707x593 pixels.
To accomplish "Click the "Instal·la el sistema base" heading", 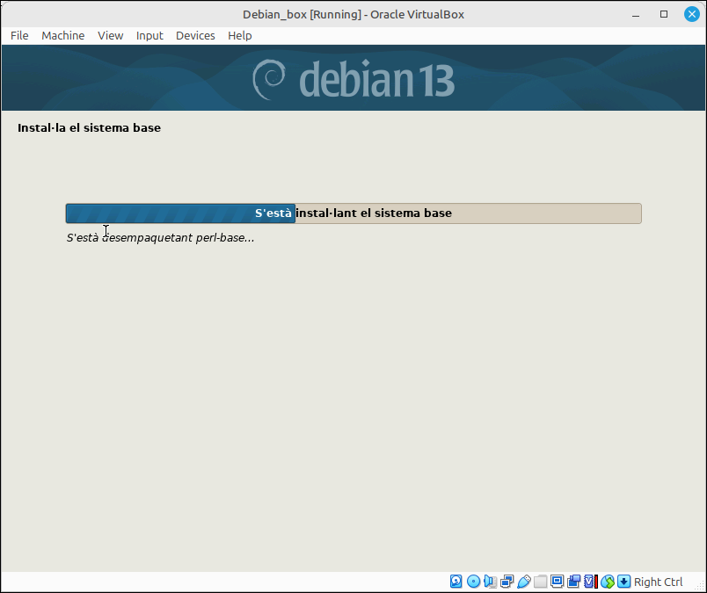I will pyautogui.click(x=90, y=128).
